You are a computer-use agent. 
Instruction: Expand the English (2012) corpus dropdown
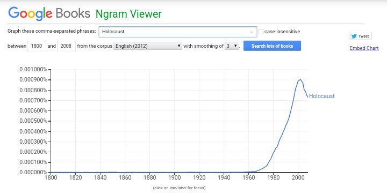(148, 46)
